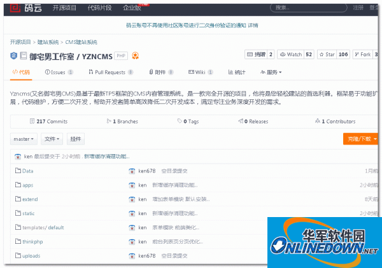Open the 克隆/下载 dropdown button
382x268 pixels.
tap(360, 139)
